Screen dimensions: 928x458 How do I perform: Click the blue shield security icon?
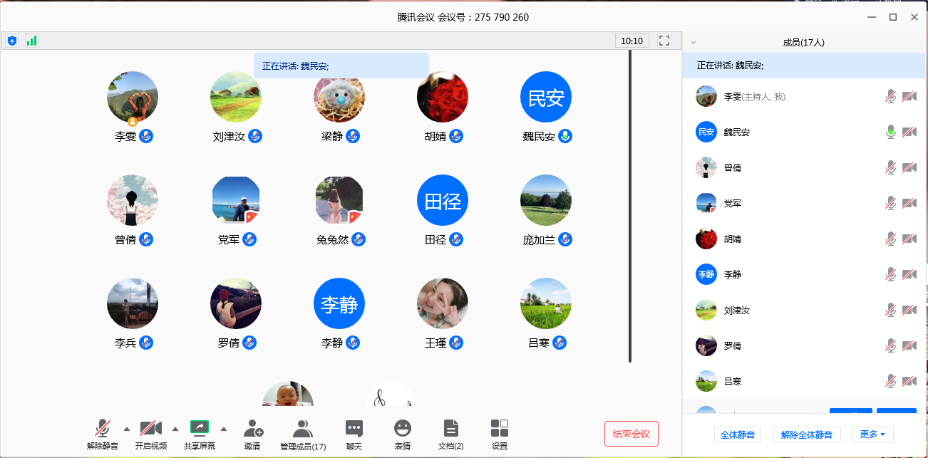(x=12, y=41)
